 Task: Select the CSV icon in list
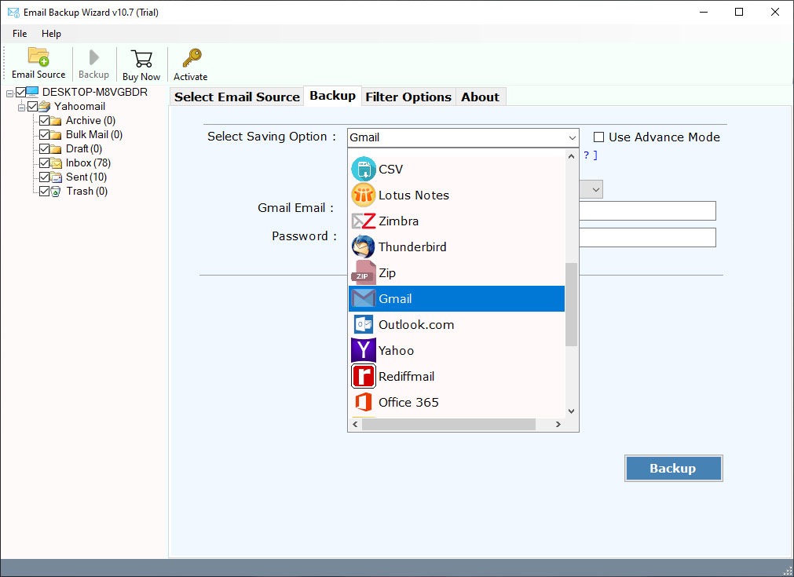[363, 169]
